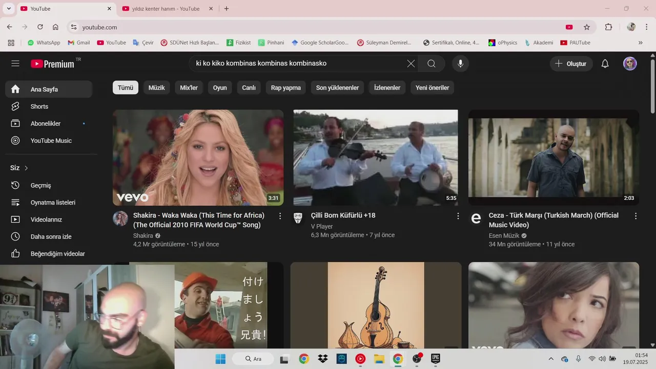The image size is (656, 369).
Task: Open Oynatma listeleri in sidebar
Action: pos(49,202)
